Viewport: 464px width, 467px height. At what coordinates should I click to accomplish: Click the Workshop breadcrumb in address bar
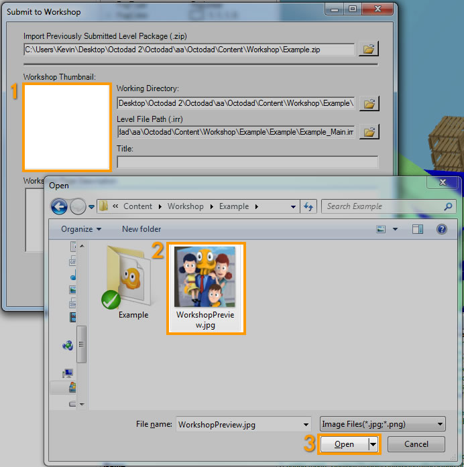(x=185, y=206)
